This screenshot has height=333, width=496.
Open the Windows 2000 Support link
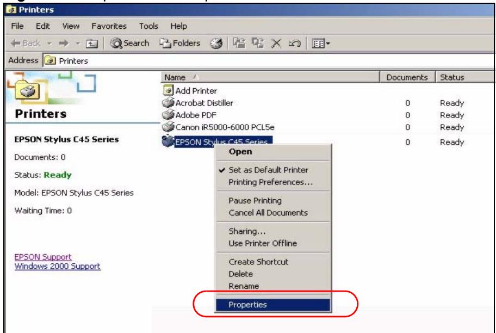tap(57, 266)
